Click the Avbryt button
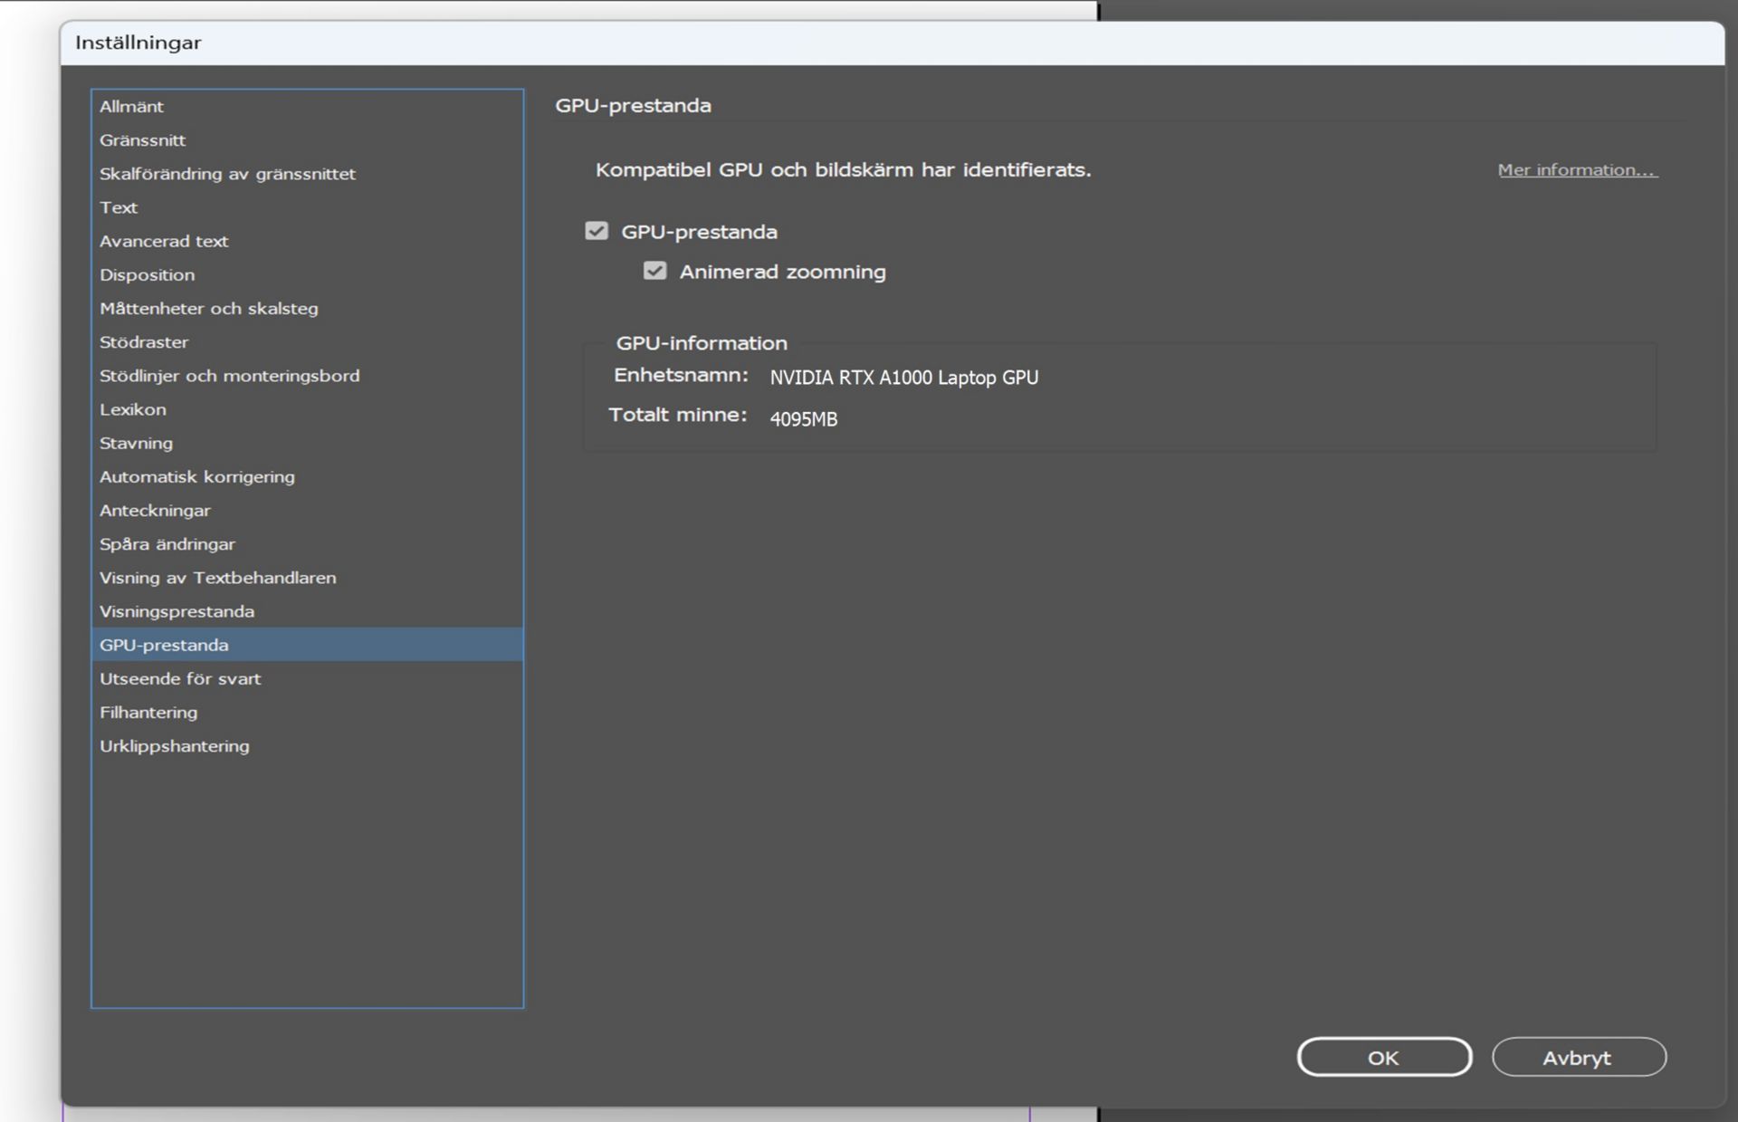Viewport: 1738px width, 1122px height. click(x=1578, y=1057)
